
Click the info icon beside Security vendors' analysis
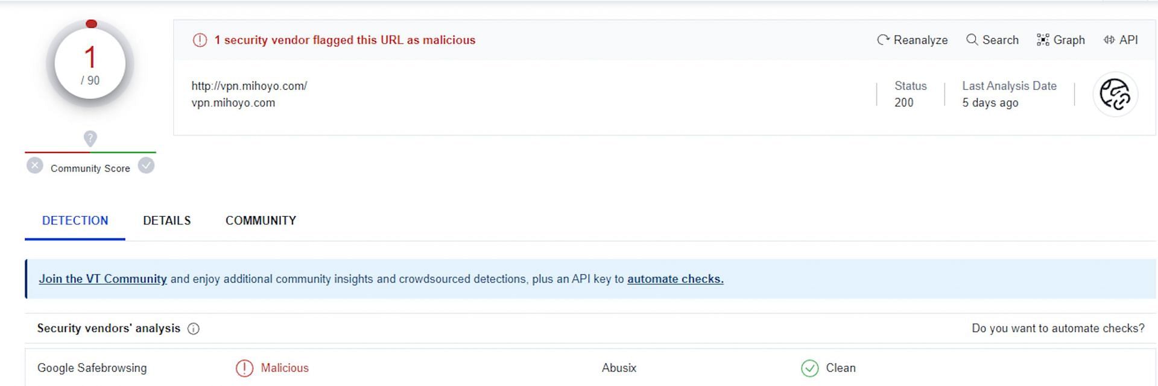pos(193,328)
